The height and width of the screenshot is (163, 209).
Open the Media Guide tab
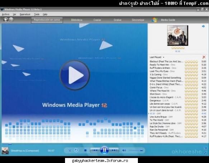[168, 20]
